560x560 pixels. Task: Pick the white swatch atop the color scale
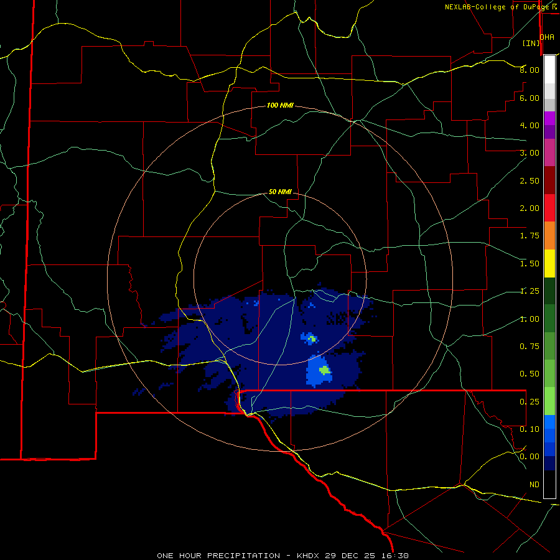point(549,70)
